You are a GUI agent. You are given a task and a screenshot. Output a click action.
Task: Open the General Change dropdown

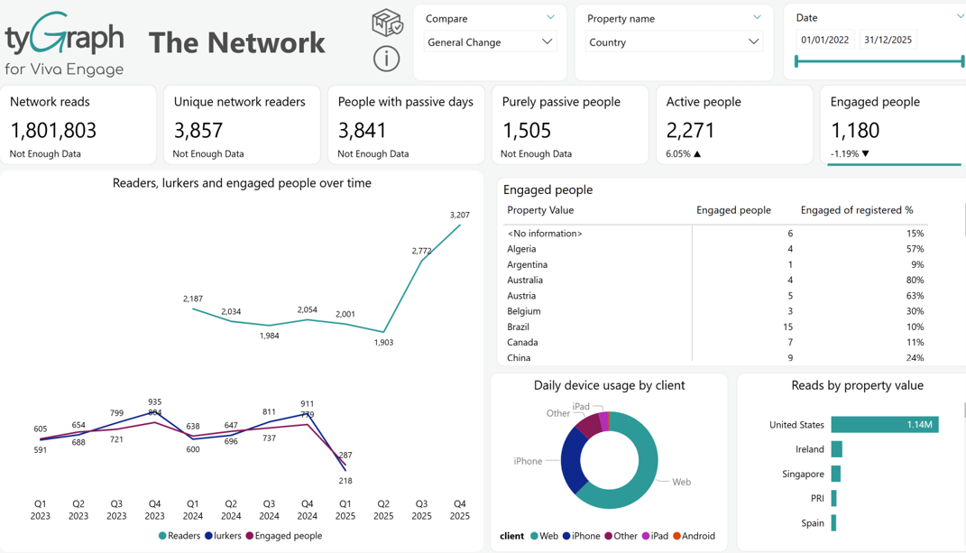click(x=490, y=41)
